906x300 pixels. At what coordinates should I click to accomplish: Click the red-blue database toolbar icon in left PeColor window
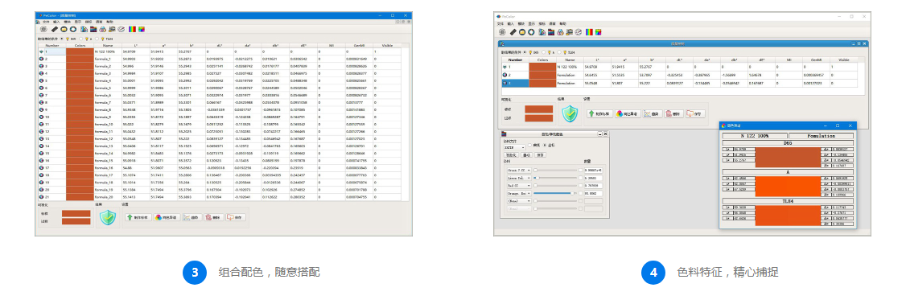click(93, 30)
